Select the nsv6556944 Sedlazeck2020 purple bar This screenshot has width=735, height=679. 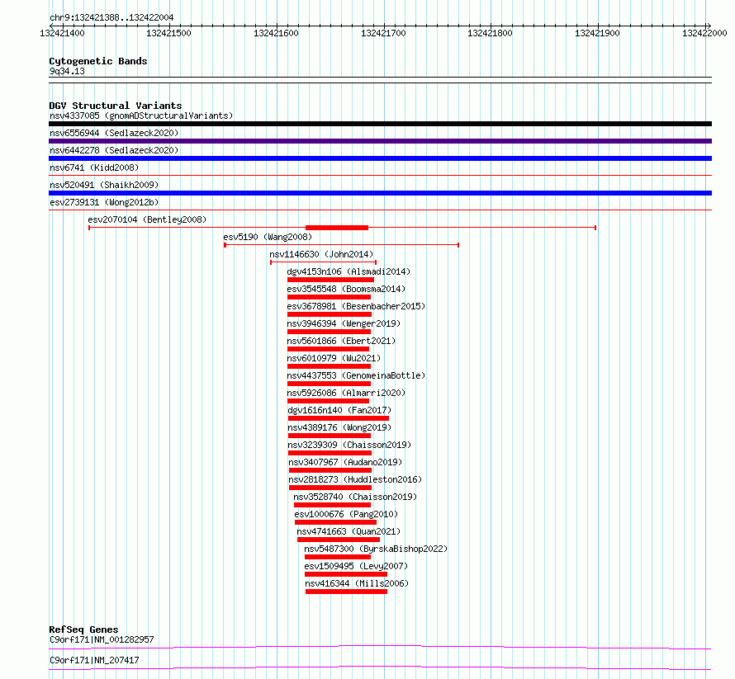380,141
